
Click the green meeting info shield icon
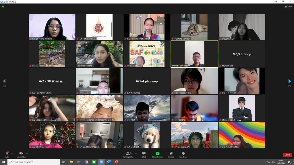point(3,6)
